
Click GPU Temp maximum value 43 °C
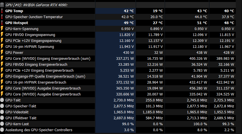202,11
